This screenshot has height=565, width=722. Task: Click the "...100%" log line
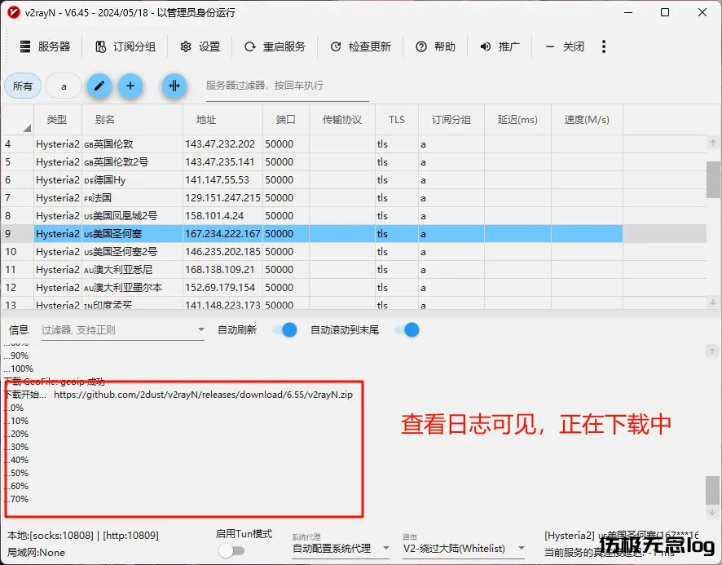pos(19,369)
